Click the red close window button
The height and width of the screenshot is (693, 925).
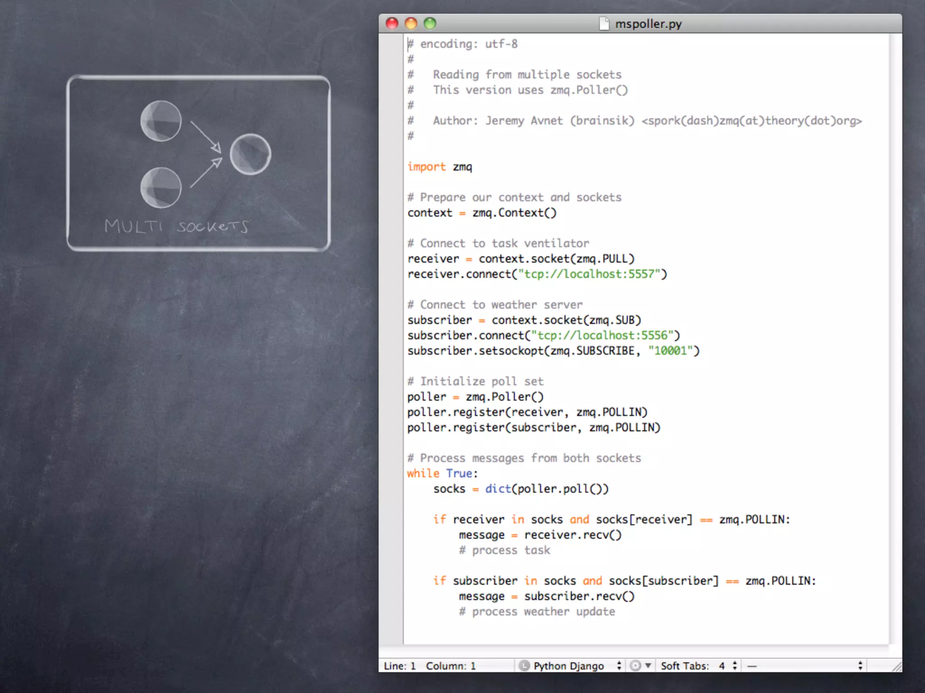pos(392,23)
